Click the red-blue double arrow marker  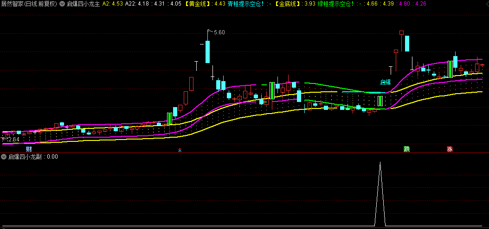[x=180, y=150]
